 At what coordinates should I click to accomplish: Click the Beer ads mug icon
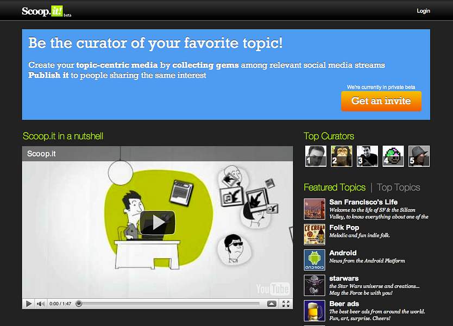pyautogui.click(x=314, y=311)
